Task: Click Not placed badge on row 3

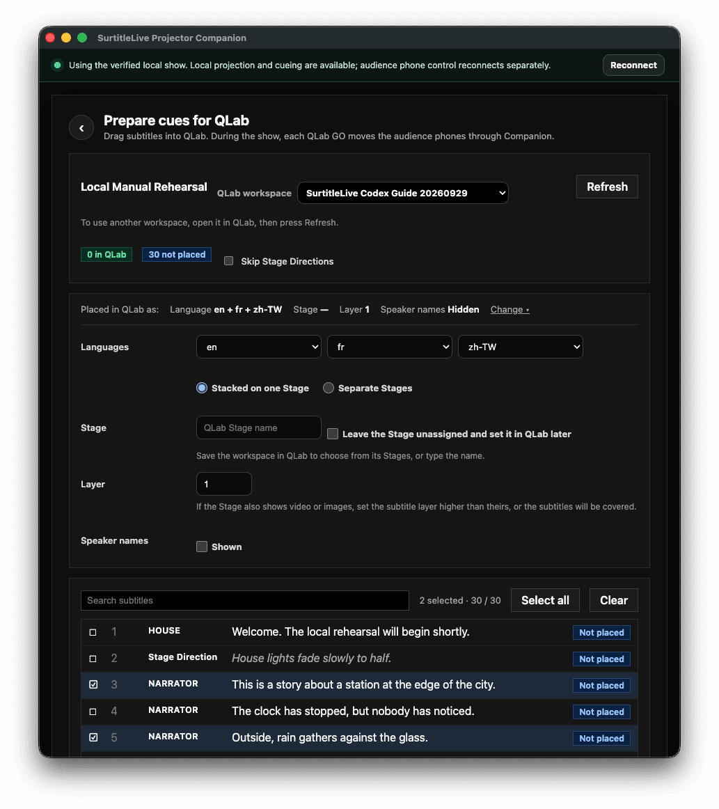Action: [601, 685]
